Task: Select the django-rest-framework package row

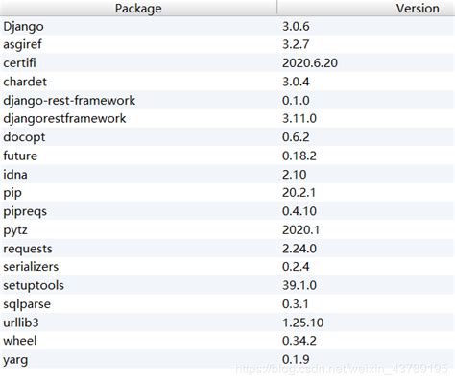Action: point(227,100)
